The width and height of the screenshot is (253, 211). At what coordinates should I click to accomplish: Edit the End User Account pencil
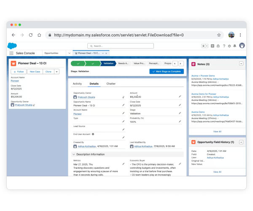(x=123, y=138)
